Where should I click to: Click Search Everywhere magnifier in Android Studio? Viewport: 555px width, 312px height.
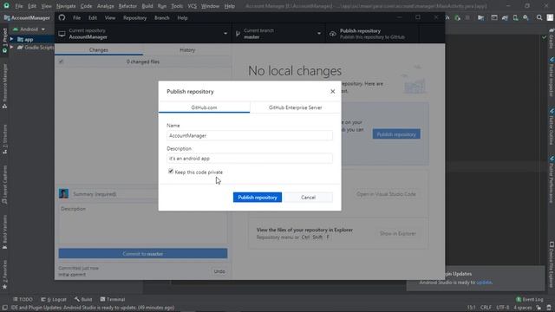tap(539, 17)
